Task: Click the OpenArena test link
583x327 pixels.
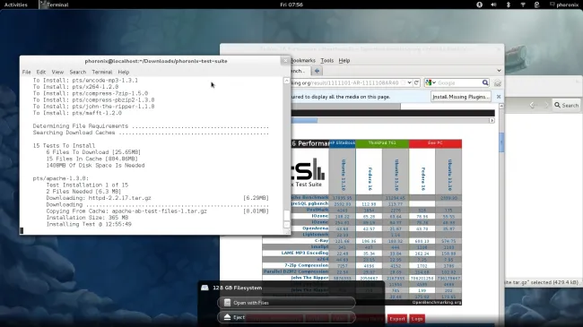Action: pos(316,228)
